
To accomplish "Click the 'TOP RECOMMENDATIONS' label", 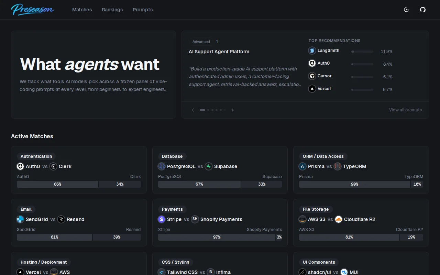I will [334, 41].
